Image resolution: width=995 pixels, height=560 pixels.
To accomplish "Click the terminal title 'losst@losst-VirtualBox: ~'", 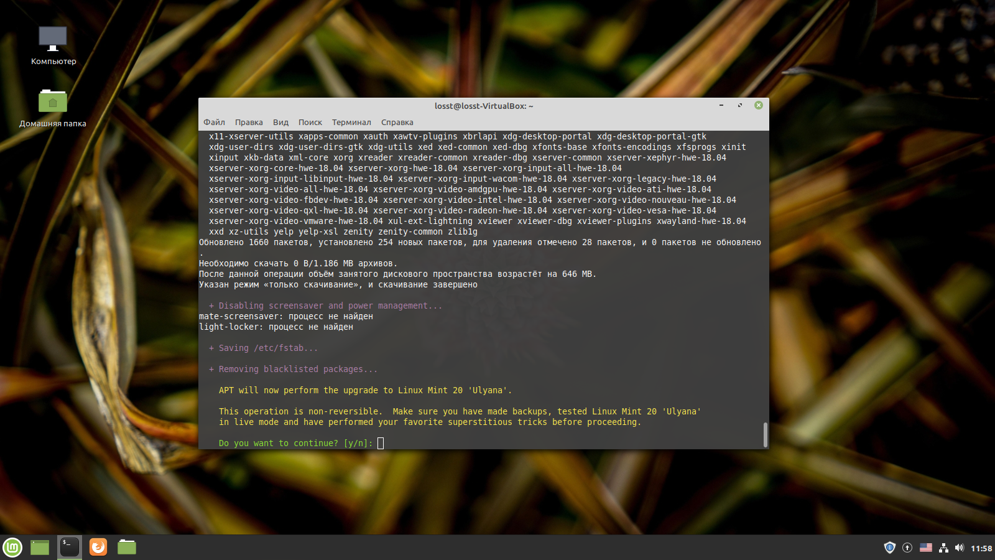I will pos(484,106).
